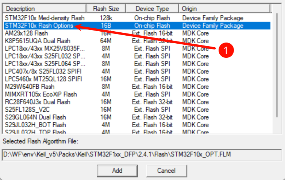Sort by the Description column header
Viewport: 285px width, 180px height.
[45, 9]
